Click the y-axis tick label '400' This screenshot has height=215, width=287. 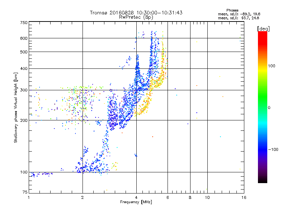coord(24,68)
